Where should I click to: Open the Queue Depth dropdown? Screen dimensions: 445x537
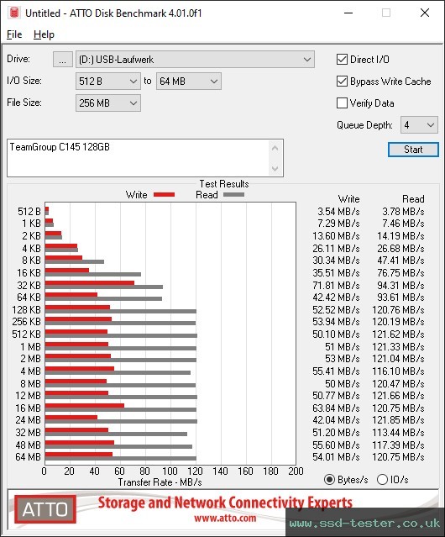(x=419, y=125)
